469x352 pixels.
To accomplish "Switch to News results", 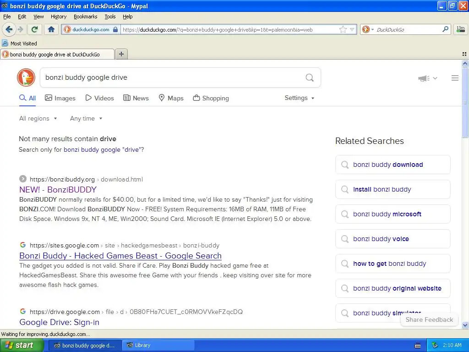I will [x=136, y=98].
